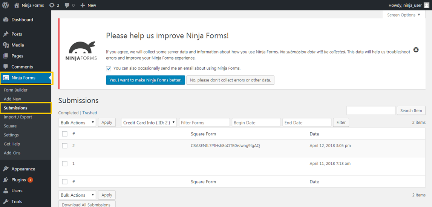Click the top Apply button
432x207 pixels.
coord(107,123)
